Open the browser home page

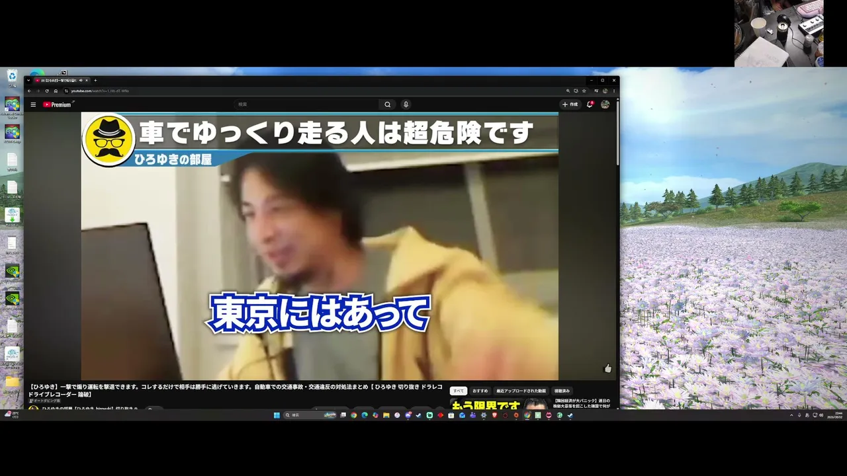tap(56, 91)
